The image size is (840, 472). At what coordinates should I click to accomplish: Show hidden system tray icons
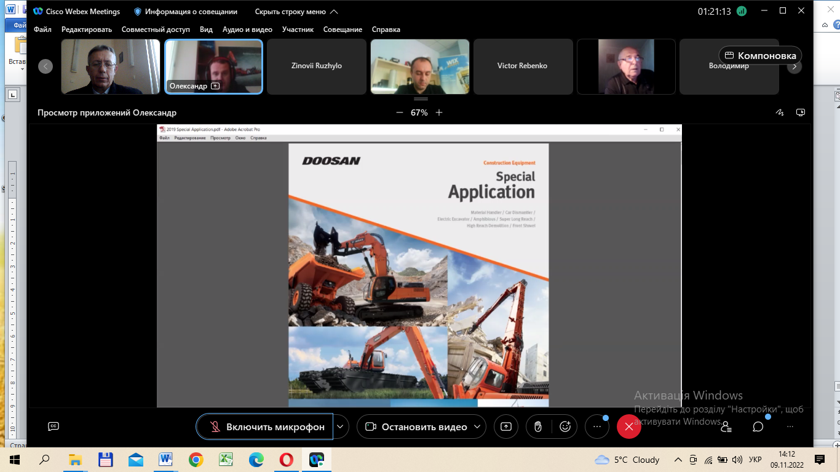coord(678,460)
